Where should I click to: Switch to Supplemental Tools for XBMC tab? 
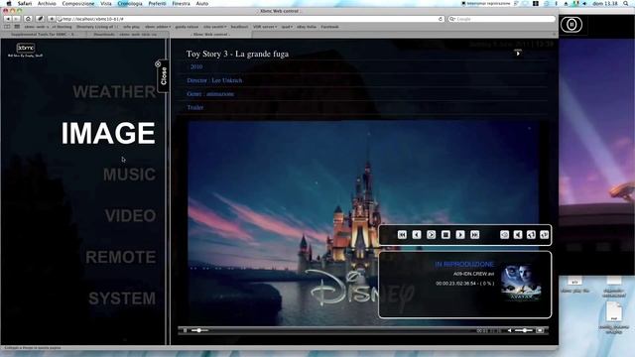coord(43,35)
